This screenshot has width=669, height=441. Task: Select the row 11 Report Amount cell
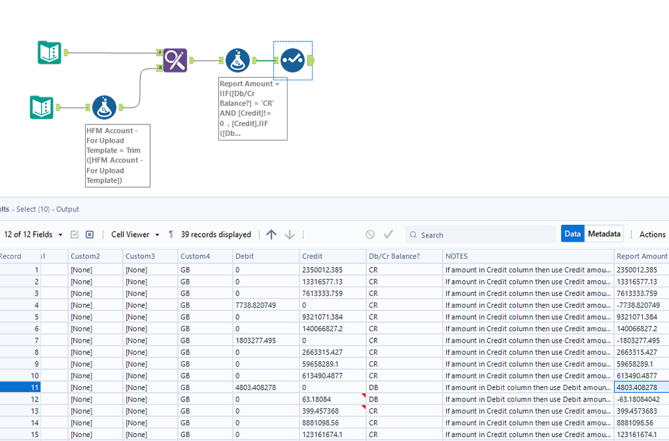pos(642,387)
